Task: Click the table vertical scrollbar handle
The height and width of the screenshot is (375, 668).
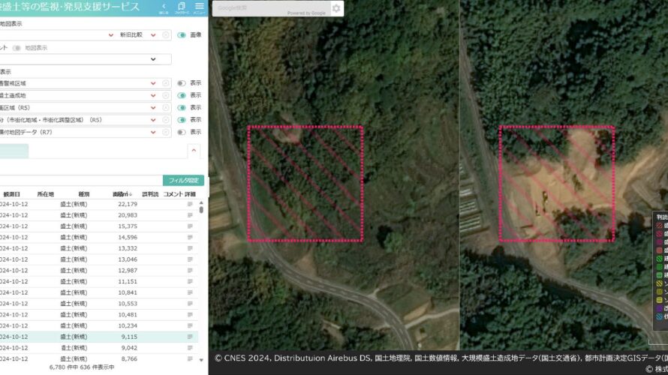Action: pos(201,210)
